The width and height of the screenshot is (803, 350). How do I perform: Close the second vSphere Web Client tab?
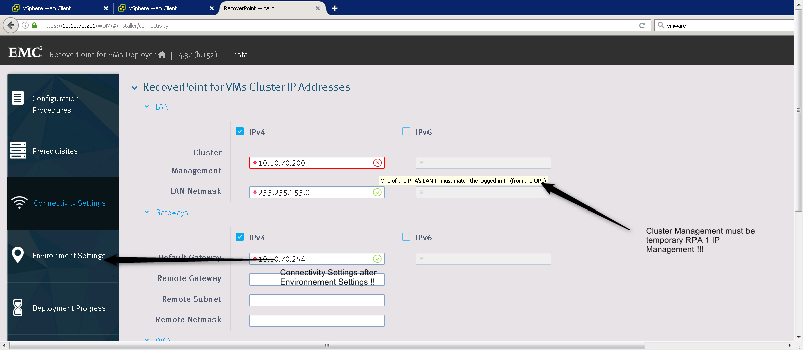pyautogui.click(x=212, y=8)
